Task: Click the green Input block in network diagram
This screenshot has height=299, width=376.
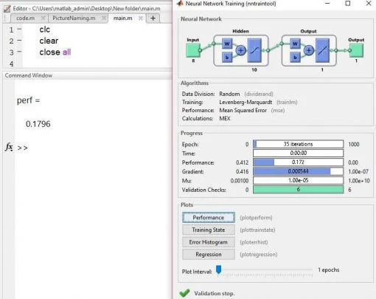Action: click(193, 50)
